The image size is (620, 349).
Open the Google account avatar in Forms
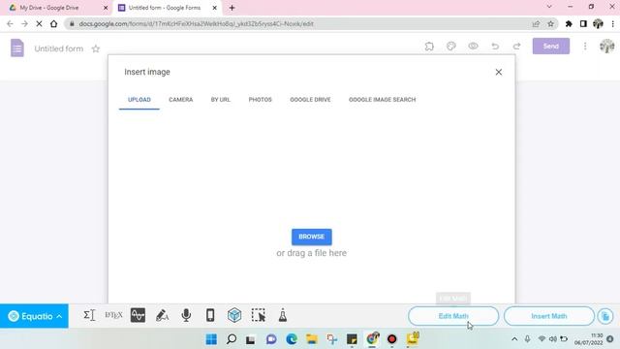coord(607,47)
